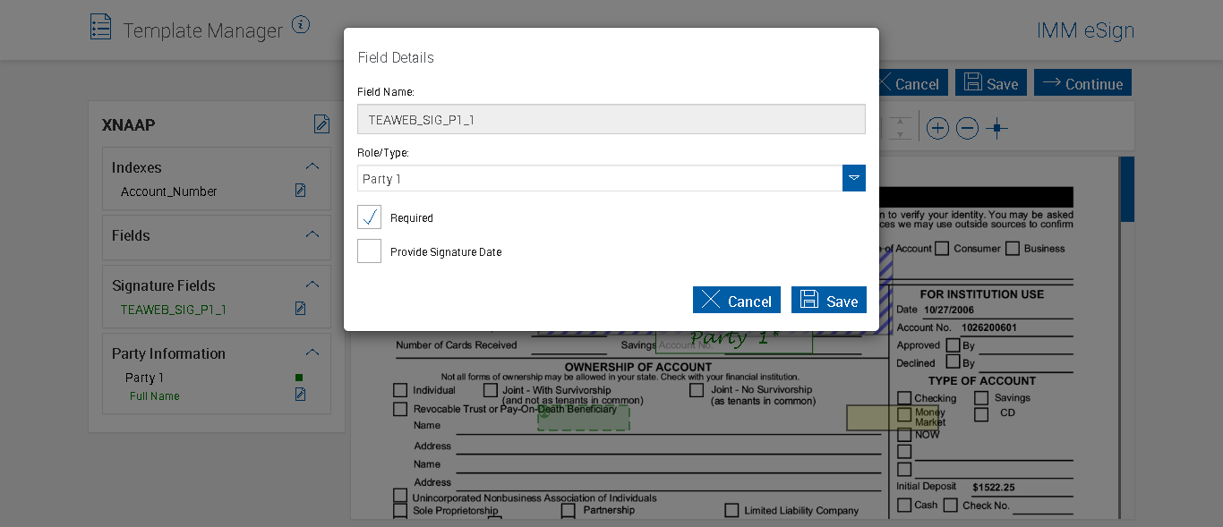This screenshot has width=1223, height=527.
Task: Click the zoom in plus icon
Action: point(937,129)
